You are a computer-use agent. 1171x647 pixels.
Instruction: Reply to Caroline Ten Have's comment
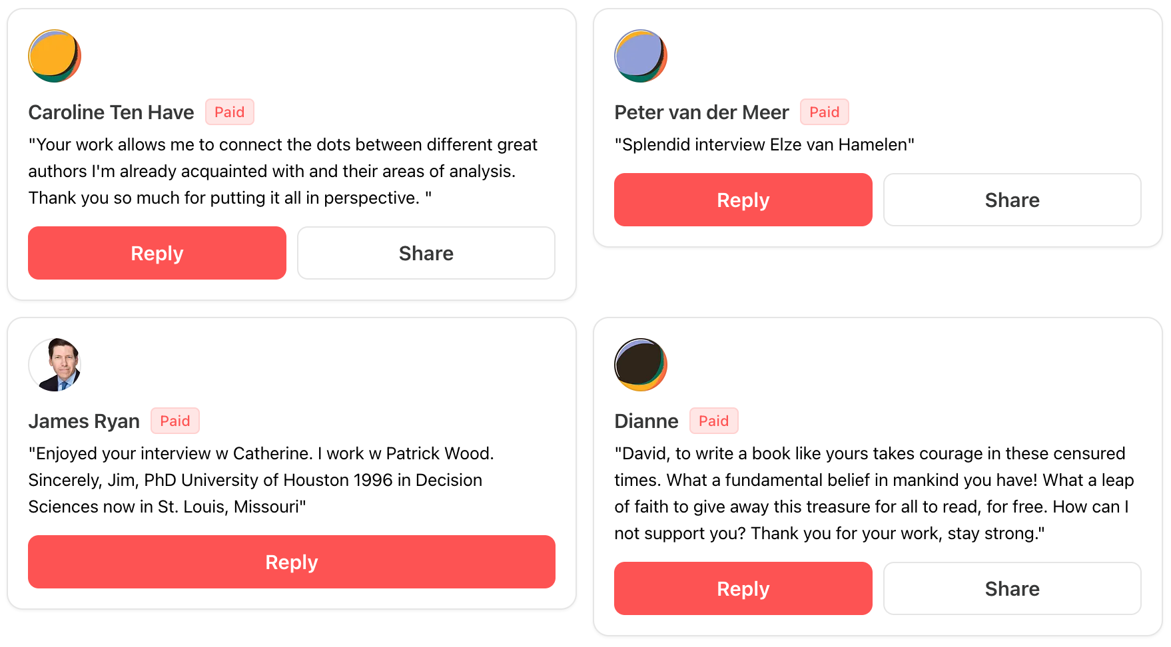[x=157, y=253]
